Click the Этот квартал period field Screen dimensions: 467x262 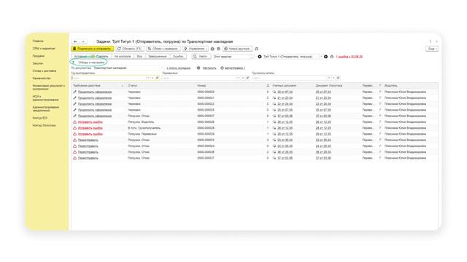point(231,57)
